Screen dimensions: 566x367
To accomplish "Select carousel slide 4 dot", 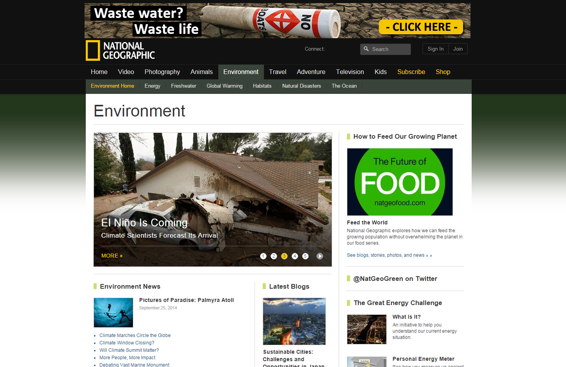I will [x=295, y=256].
